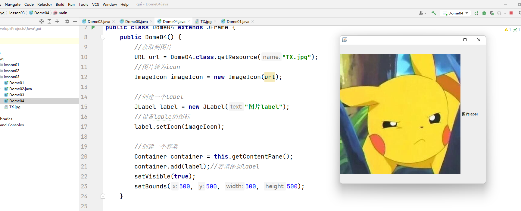The height and width of the screenshot is (211, 521).
Task: Maximize the running JFrame window
Action: pos(465,40)
